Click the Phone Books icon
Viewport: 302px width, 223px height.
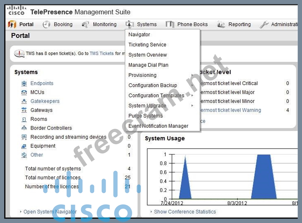(170, 25)
